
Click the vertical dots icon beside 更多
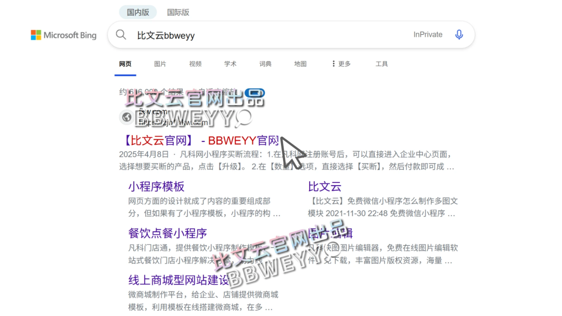(x=333, y=63)
